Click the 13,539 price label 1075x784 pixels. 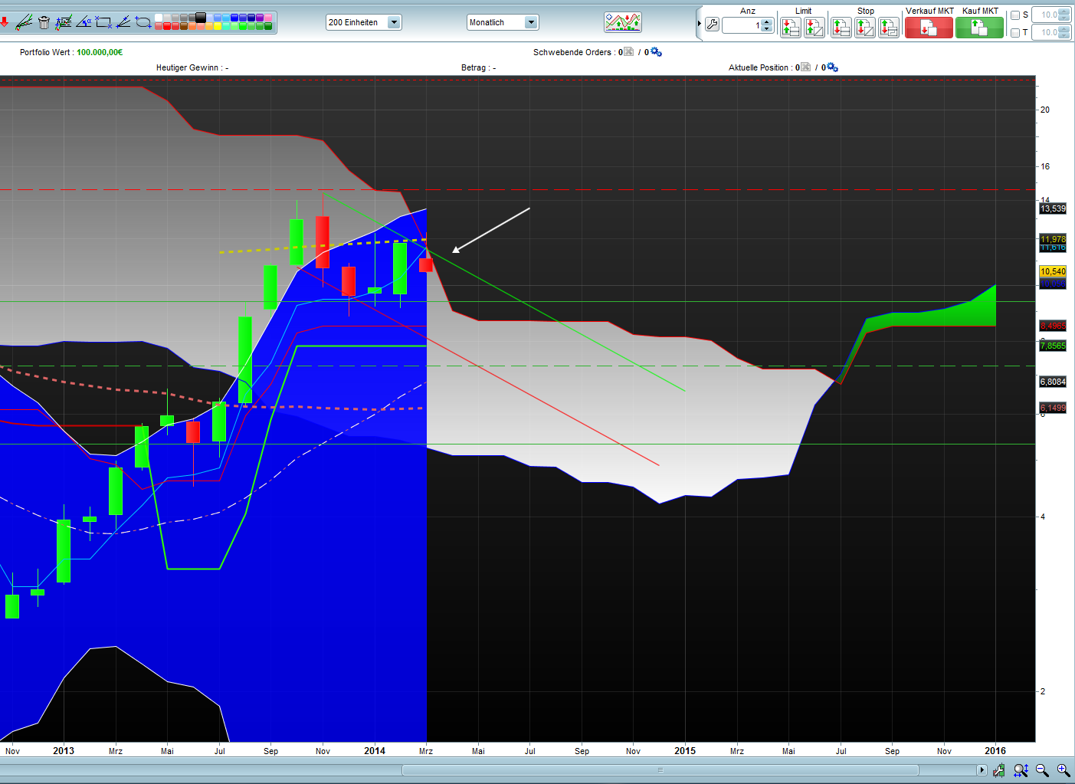coord(1053,208)
